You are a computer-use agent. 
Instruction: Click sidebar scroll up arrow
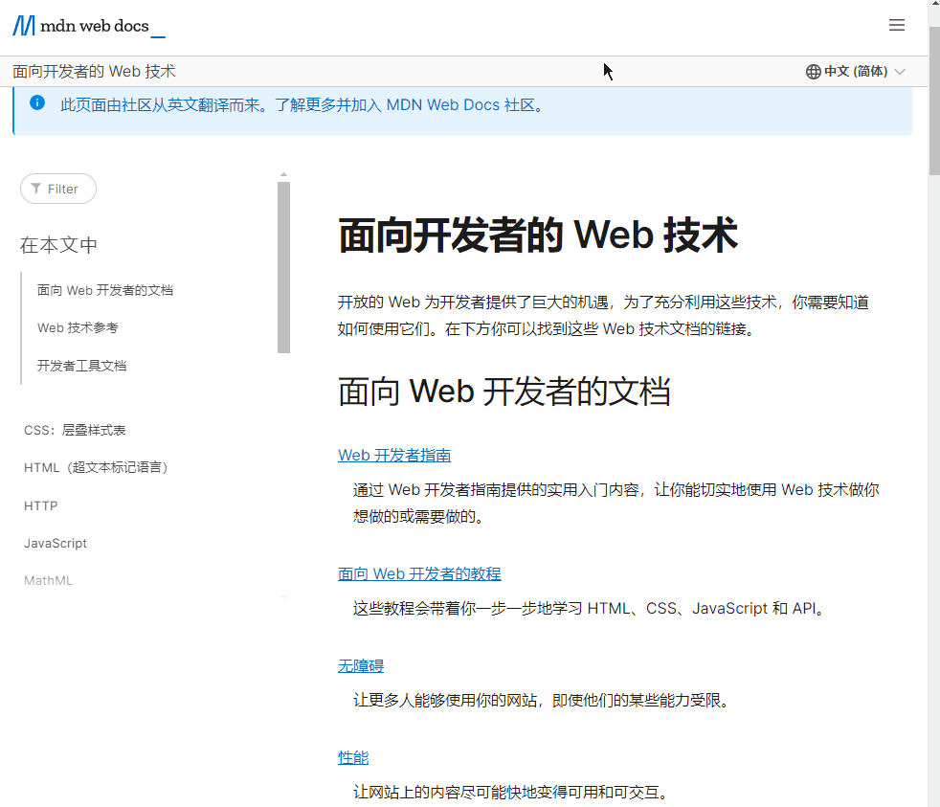[283, 174]
